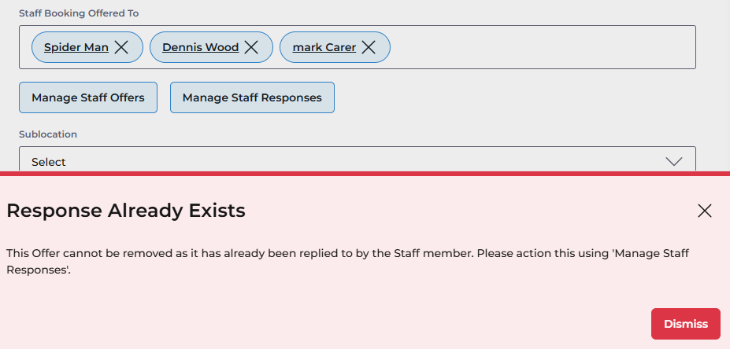Expand the Sublocation dropdown arrow
Image resolution: width=730 pixels, height=349 pixels.
pyautogui.click(x=673, y=161)
